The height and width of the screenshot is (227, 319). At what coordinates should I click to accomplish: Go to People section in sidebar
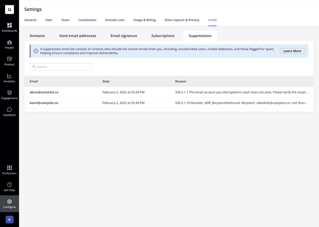(9, 44)
